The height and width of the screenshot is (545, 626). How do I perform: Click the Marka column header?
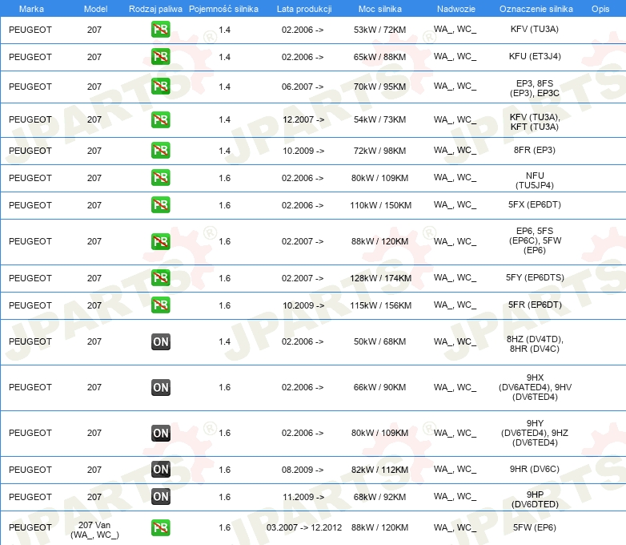coord(31,9)
